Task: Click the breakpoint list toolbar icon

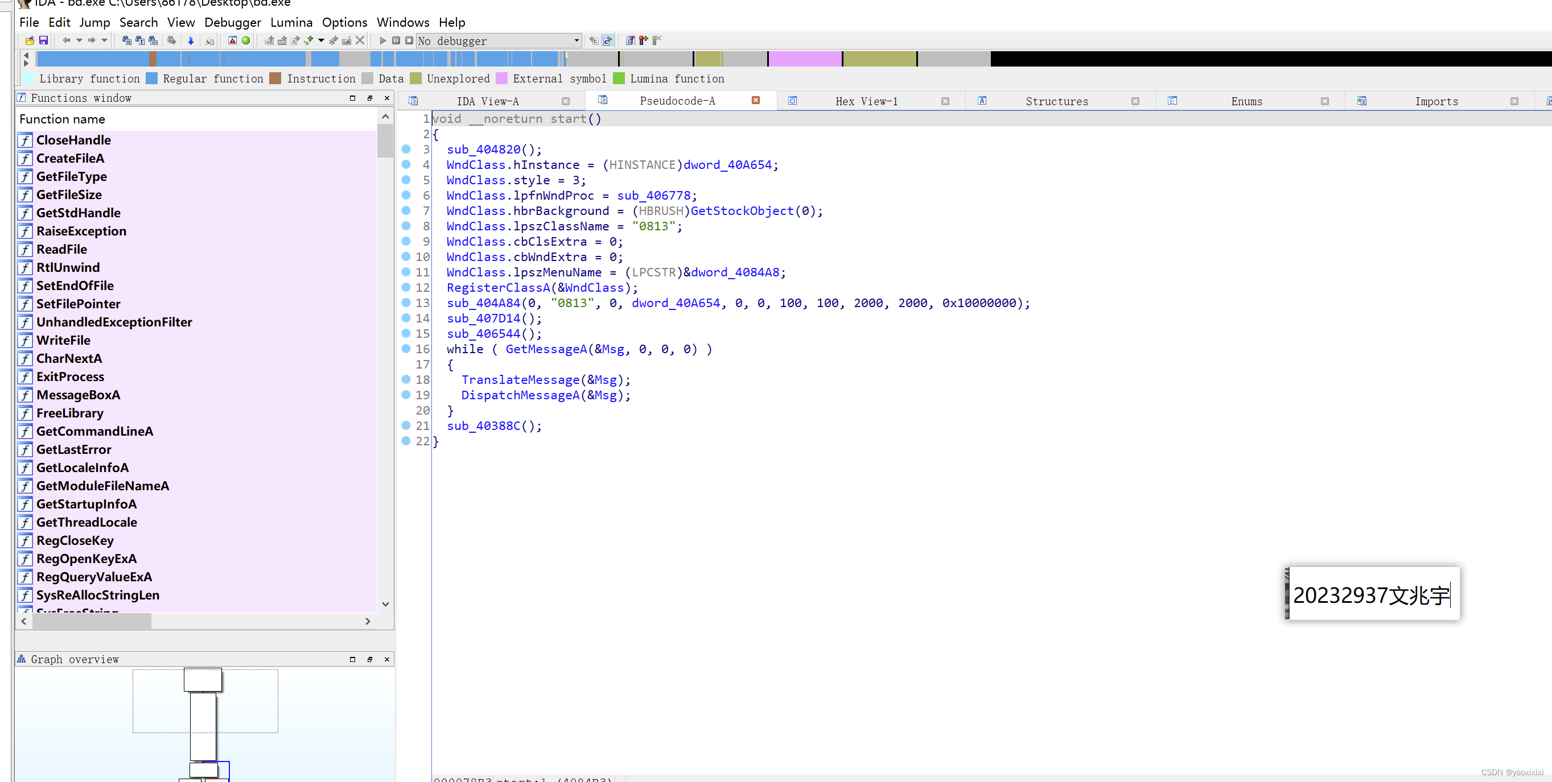Action: pyautogui.click(x=630, y=40)
